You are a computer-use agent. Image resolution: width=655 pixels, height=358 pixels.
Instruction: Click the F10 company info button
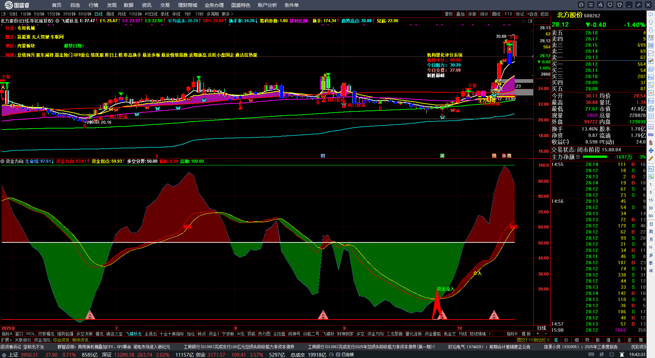pyautogui.click(x=508, y=14)
